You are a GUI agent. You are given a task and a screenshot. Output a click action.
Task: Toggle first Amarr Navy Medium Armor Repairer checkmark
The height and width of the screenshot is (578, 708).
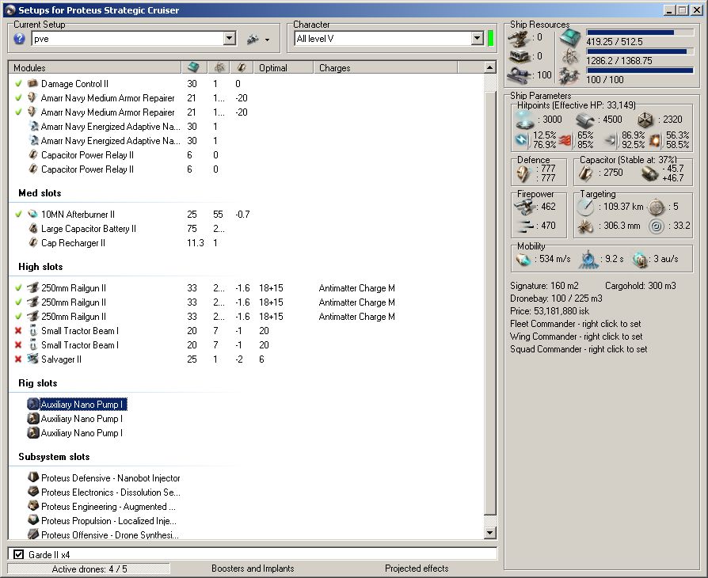(18, 98)
